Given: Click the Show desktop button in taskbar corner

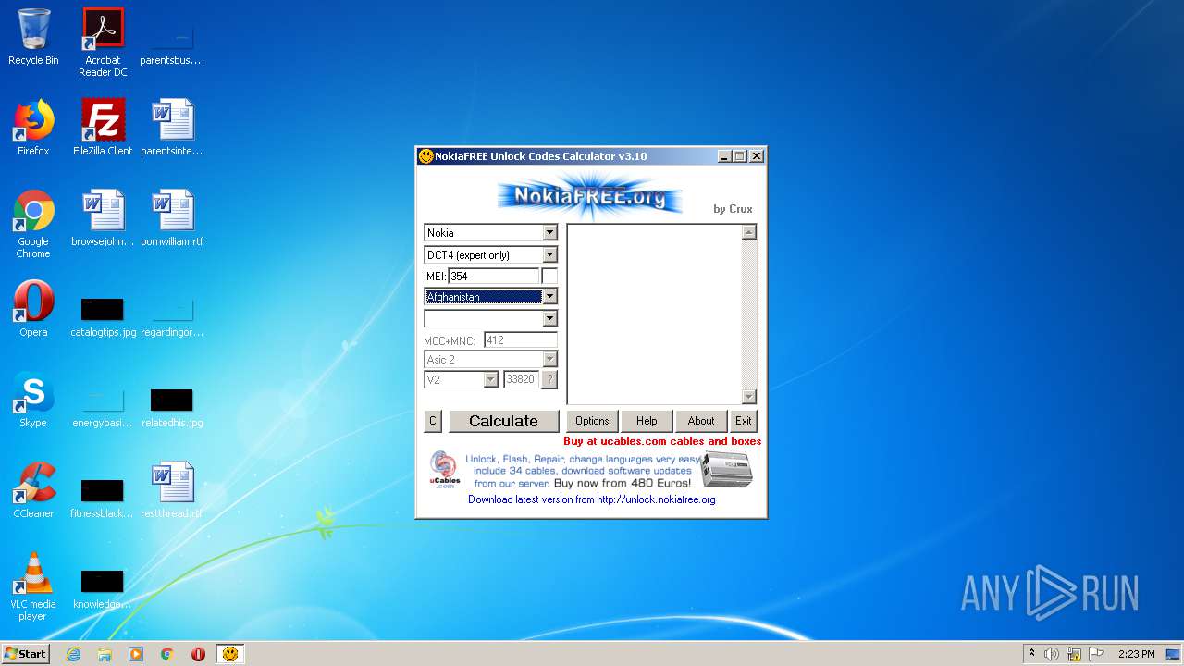Looking at the screenshot, I should (1174, 654).
